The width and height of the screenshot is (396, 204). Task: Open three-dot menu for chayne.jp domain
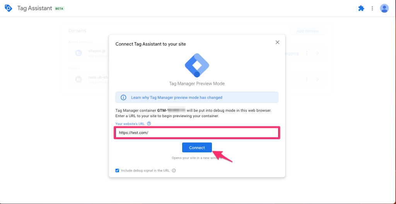pyautogui.click(x=307, y=53)
